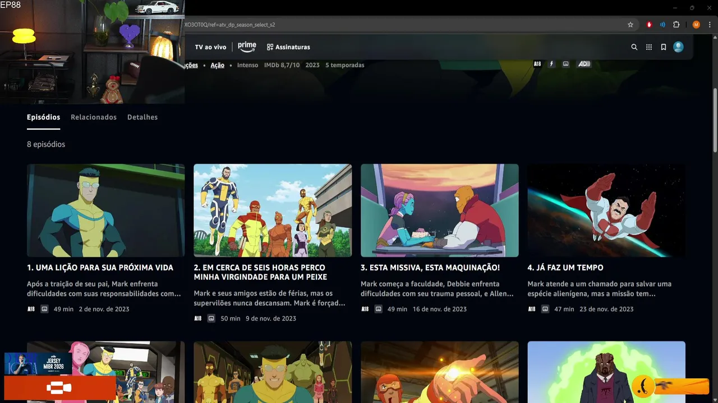Click the 50 min duration text
This screenshot has height=403, width=718.
point(231,318)
